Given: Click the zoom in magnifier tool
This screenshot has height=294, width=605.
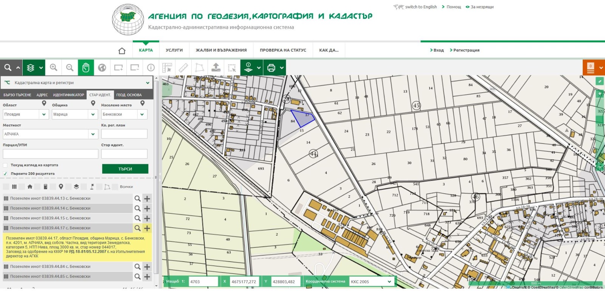Looking at the screenshot, I should 54,68.
